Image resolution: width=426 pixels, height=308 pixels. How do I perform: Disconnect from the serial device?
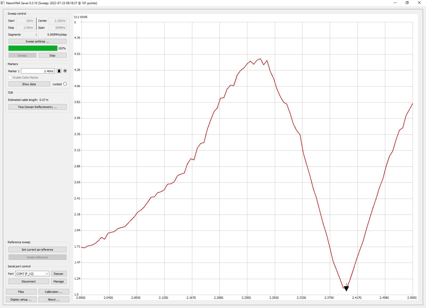[x=29, y=281]
